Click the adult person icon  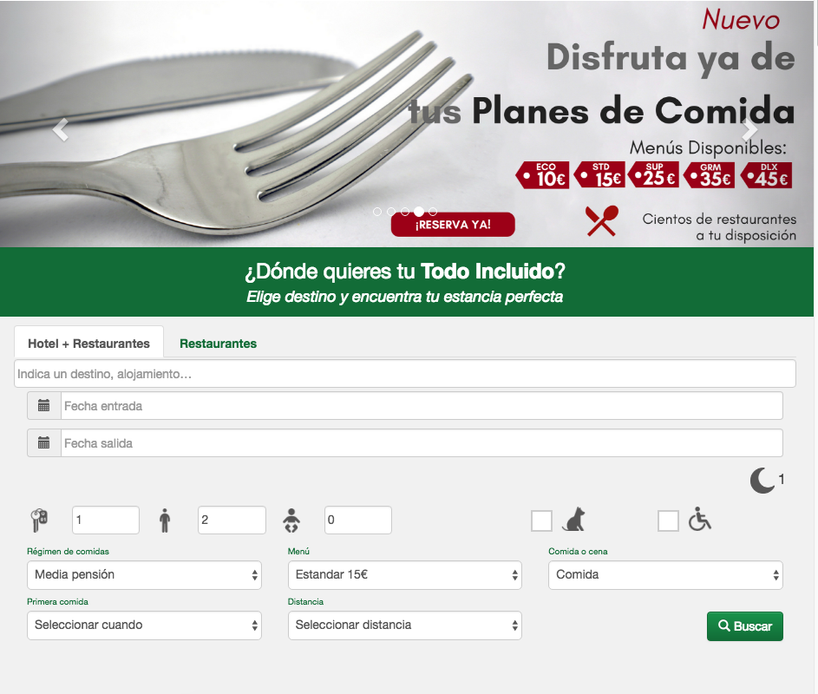coord(165,520)
